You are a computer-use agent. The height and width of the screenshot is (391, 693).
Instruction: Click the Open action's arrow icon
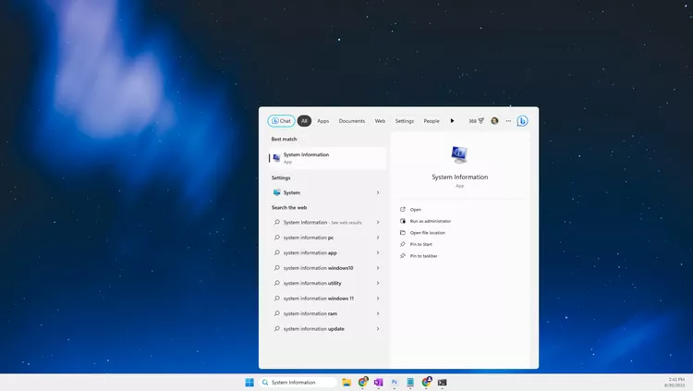click(x=403, y=209)
